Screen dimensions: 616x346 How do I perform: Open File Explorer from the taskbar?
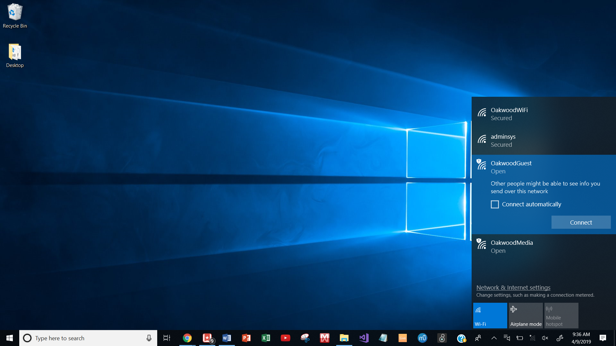click(x=344, y=338)
